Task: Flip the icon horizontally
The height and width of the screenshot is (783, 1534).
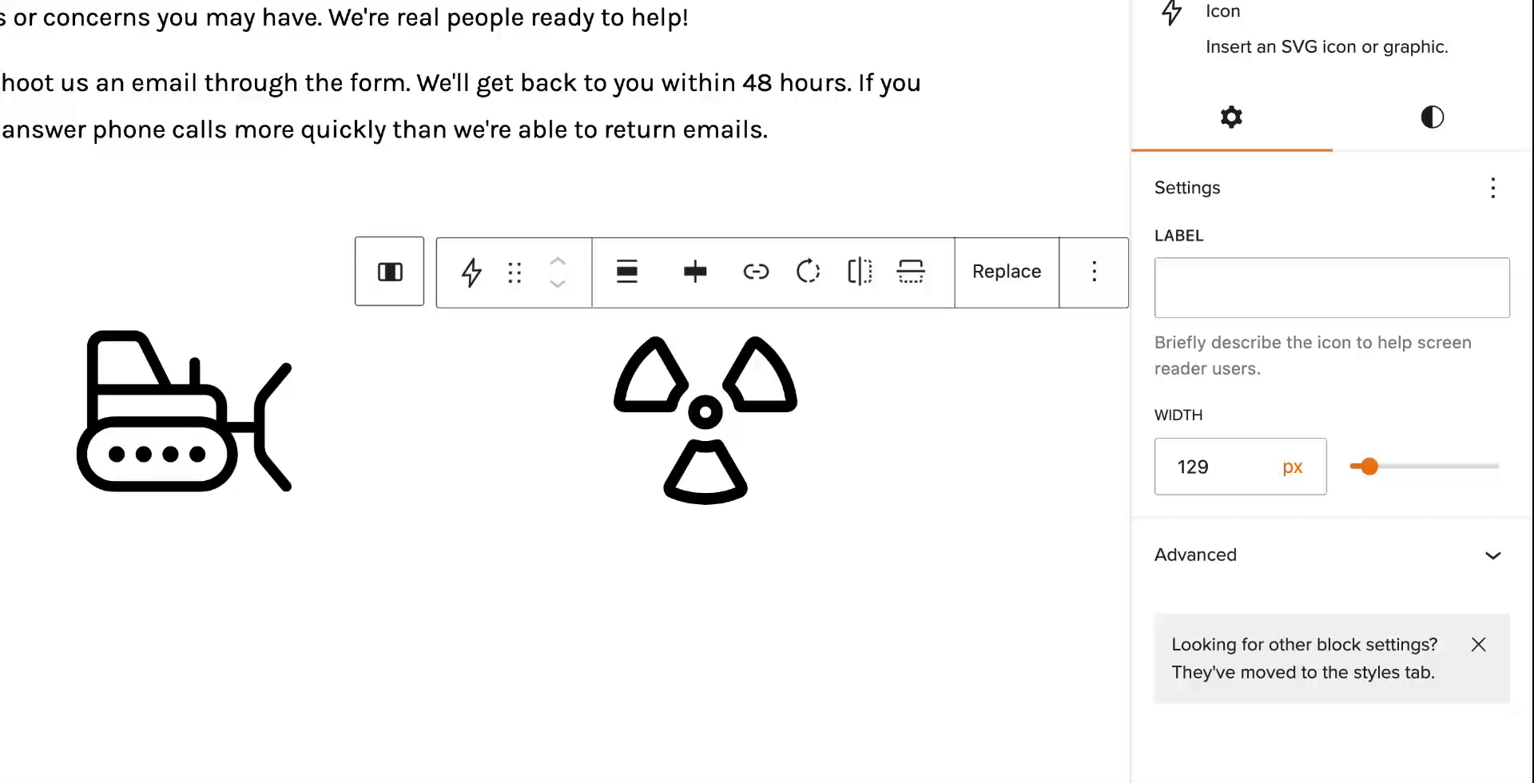Action: (x=860, y=272)
